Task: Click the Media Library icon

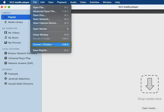Action: coord(6,22)
